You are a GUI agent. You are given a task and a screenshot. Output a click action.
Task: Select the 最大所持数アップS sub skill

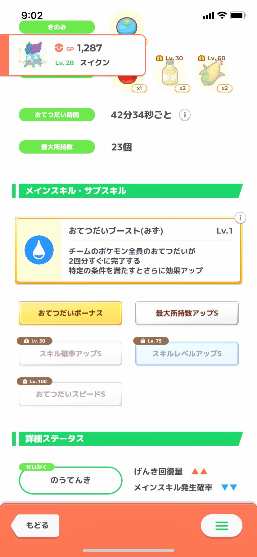pyautogui.click(x=187, y=313)
